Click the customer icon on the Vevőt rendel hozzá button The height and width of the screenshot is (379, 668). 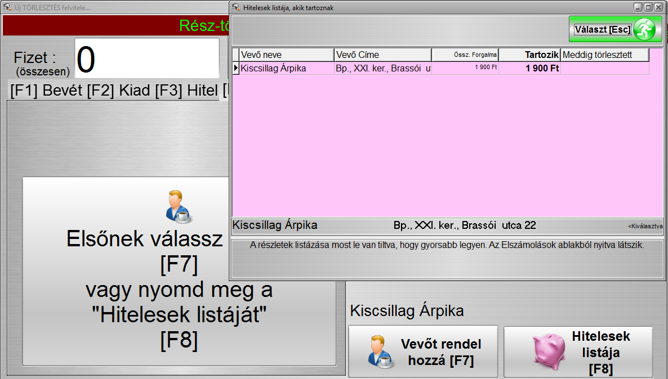[379, 352]
